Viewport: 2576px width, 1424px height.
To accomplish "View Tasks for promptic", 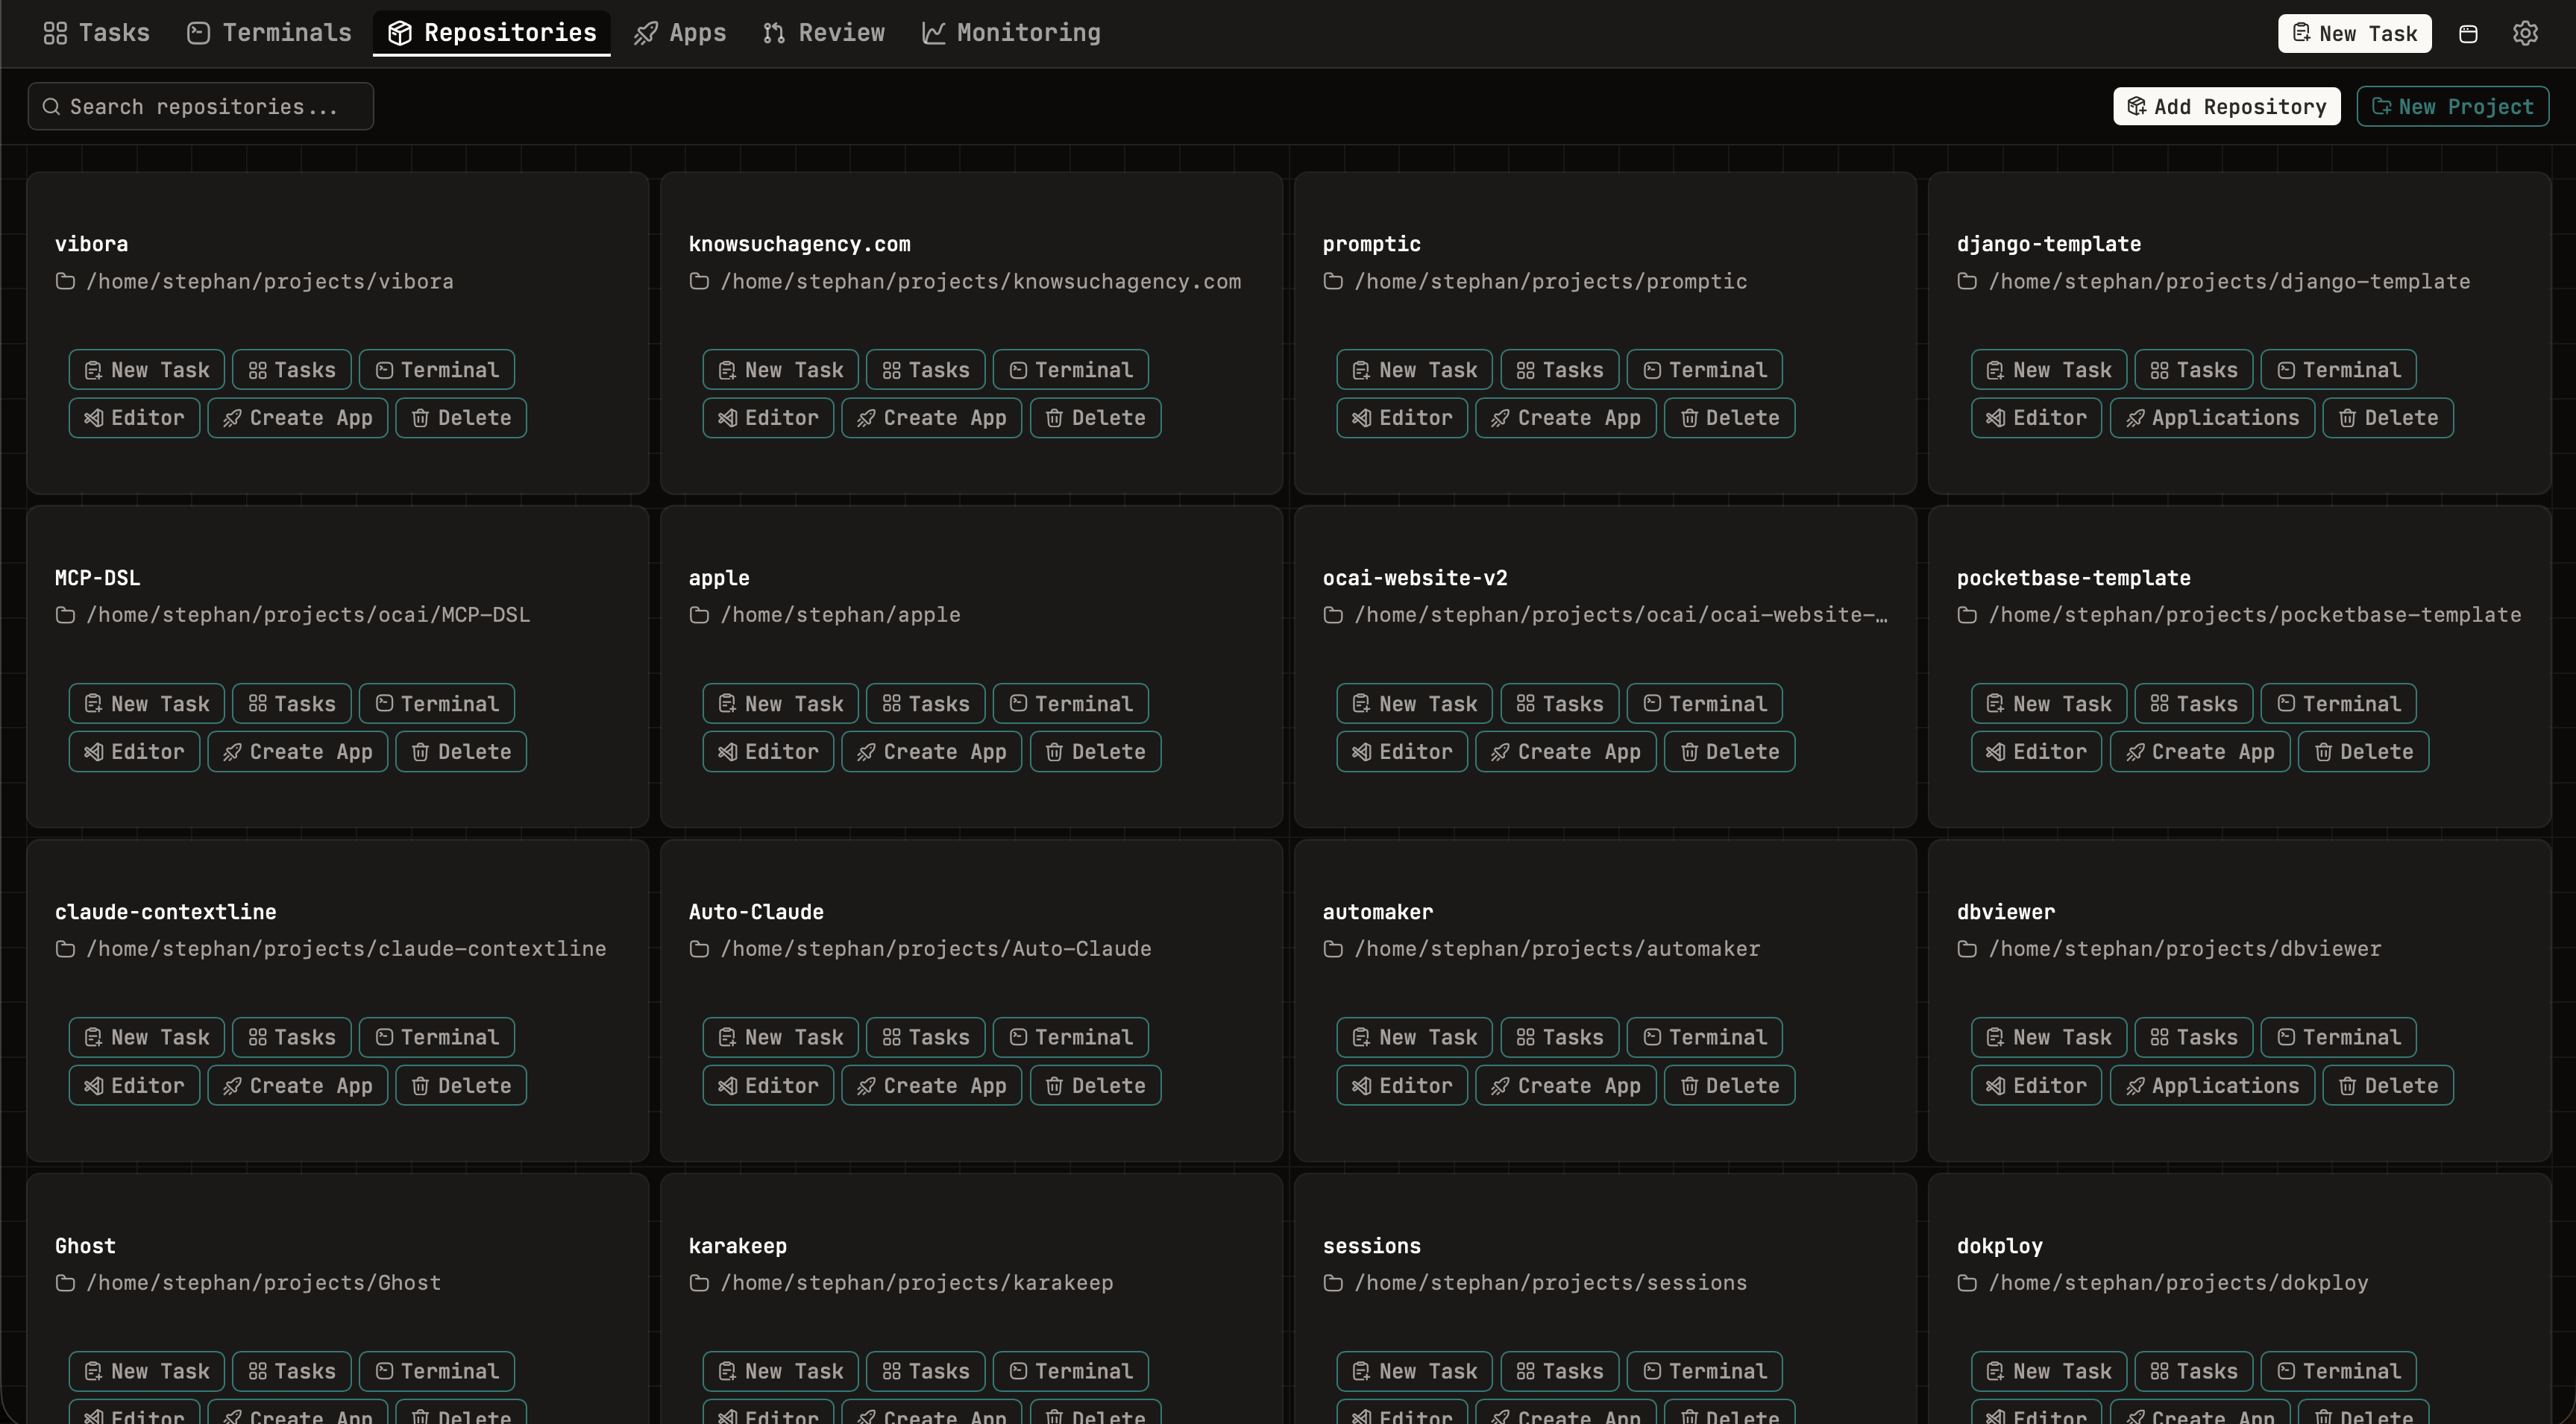I will [x=1559, y=370].
